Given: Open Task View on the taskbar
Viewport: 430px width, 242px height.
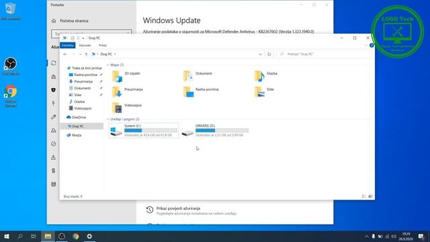Looking at the screenshot, I should click(x=34, y=236).
